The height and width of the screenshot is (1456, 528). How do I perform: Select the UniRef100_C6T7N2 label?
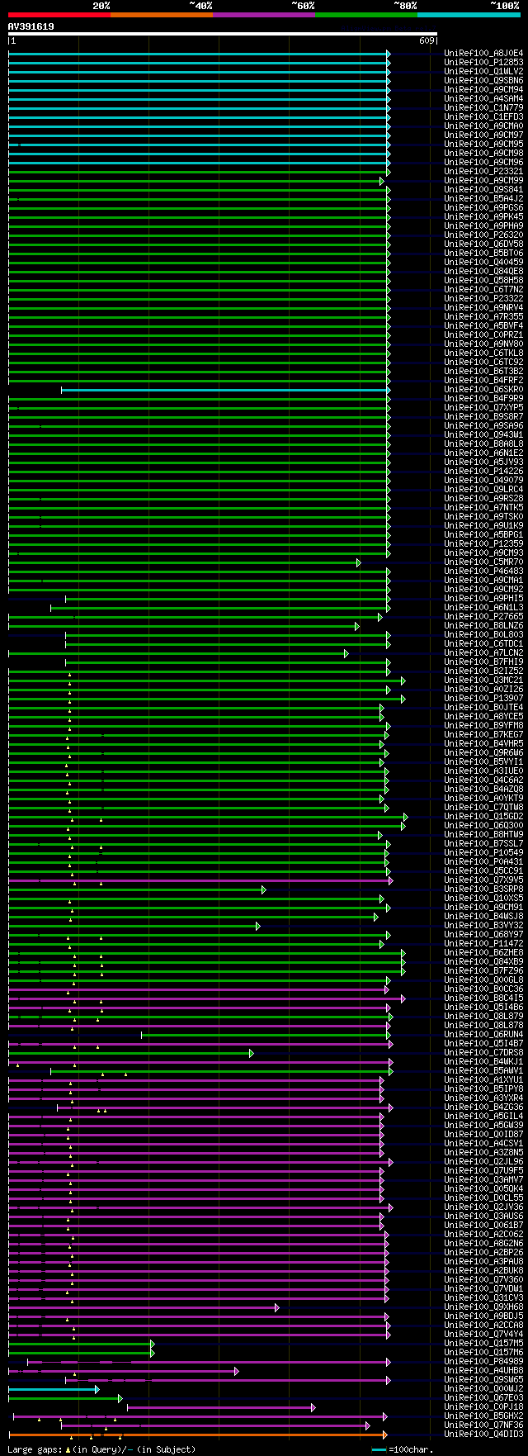click(x=483, y=289)
